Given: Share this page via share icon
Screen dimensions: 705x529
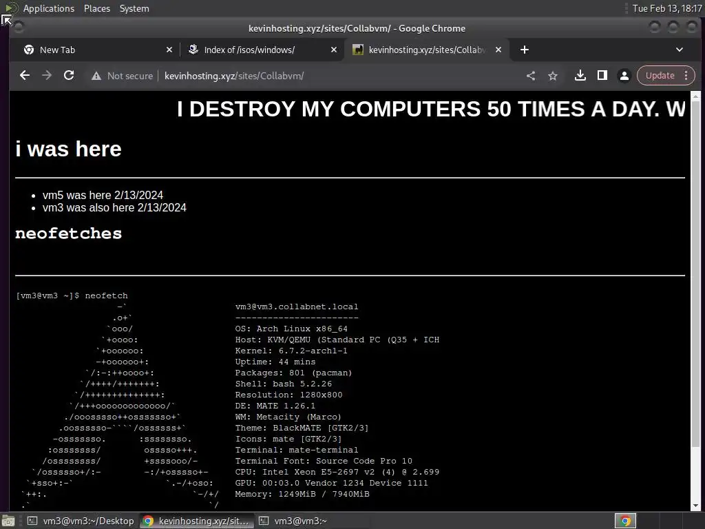Looking at the screenshot, I should click(531, 76).
